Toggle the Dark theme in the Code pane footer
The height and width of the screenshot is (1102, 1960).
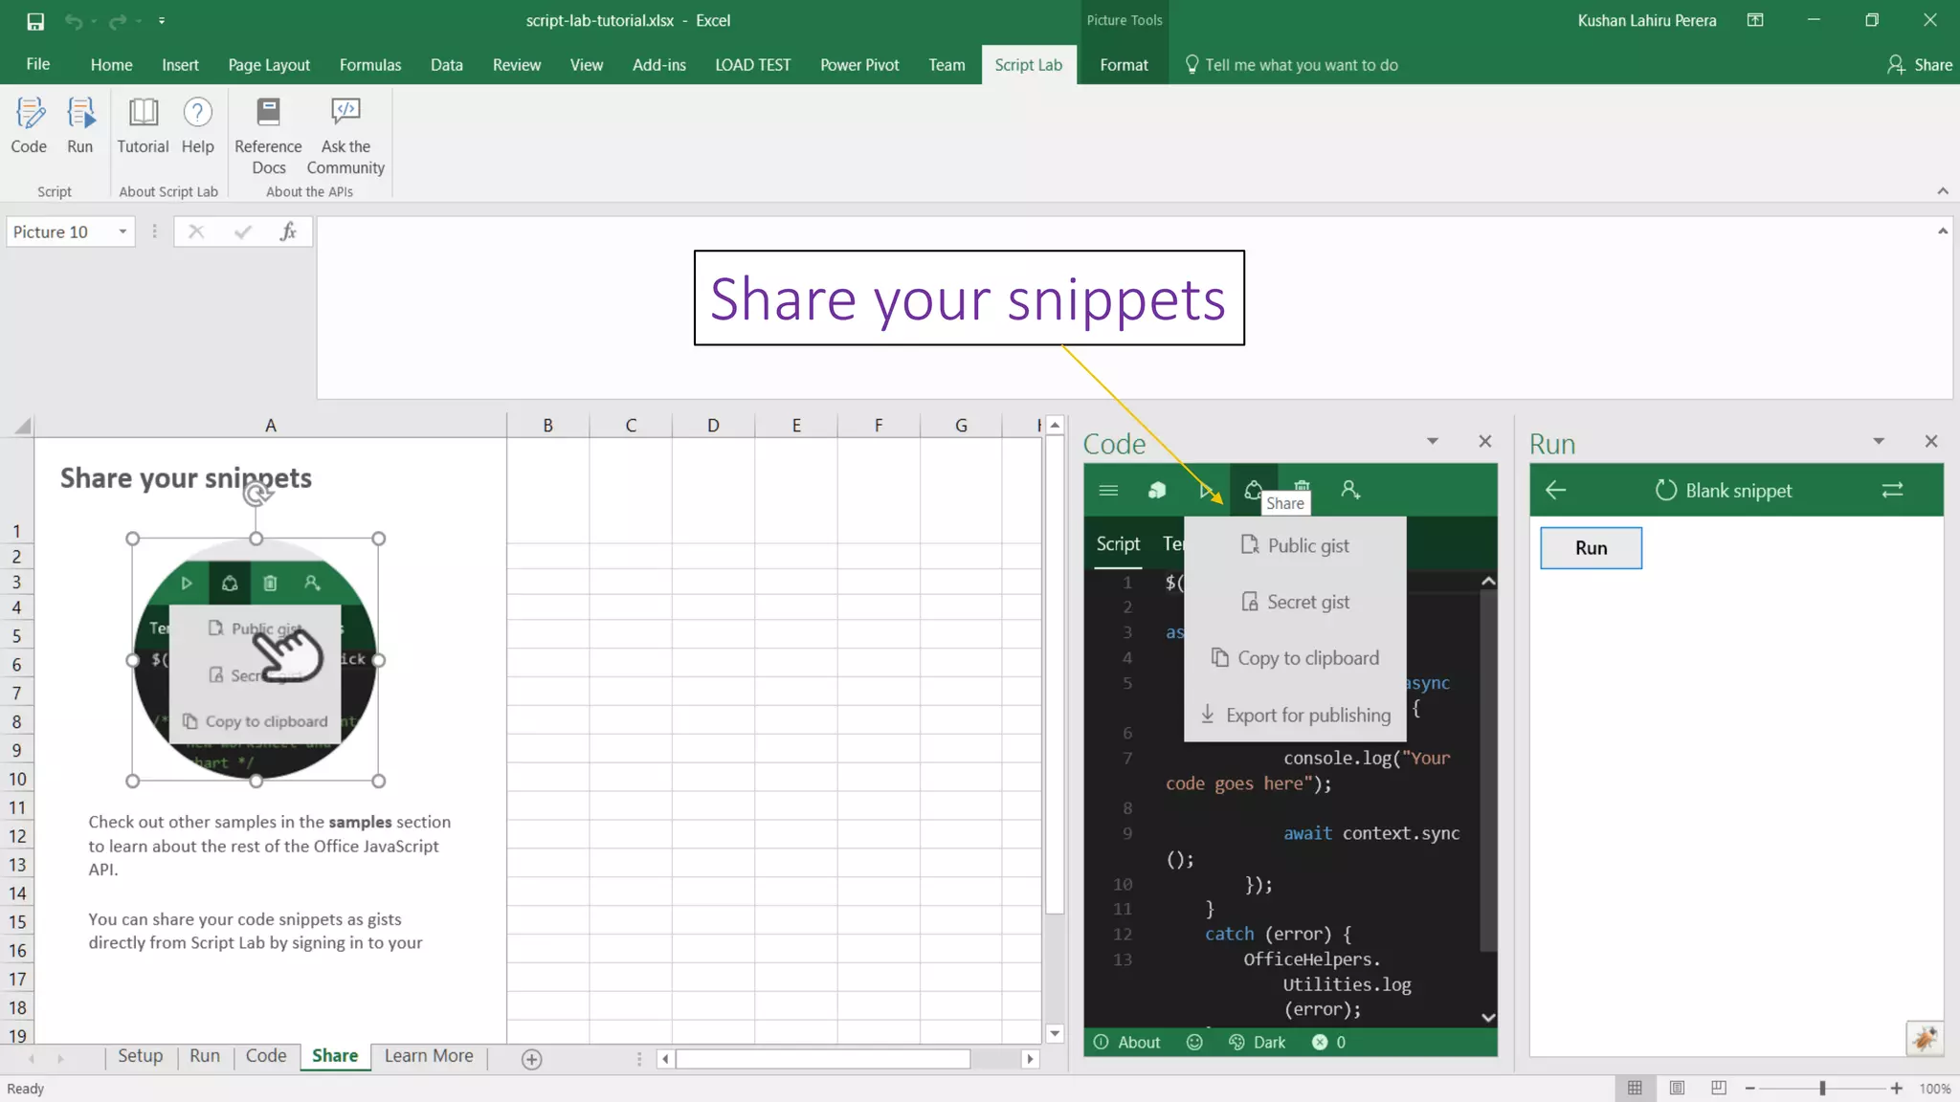point(1258,1042)
